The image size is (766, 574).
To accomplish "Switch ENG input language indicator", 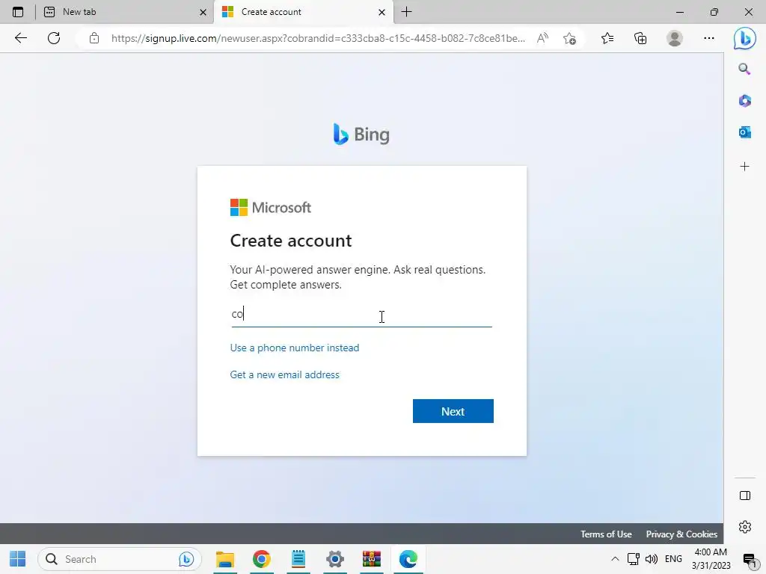I will pos(673,559).
